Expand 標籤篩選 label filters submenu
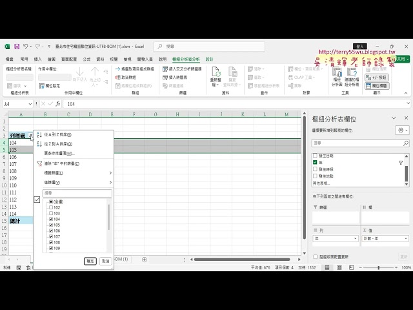This screenshot has height=310, width=413. click(x=77, y=173)
